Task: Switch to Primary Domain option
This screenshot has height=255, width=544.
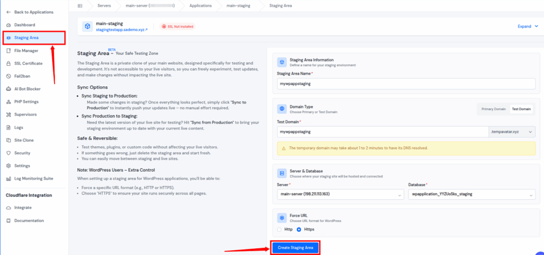Action: [493, 109]
